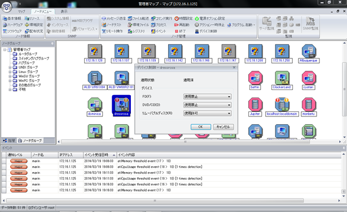This screenshot has width=347, height=212.
Task: Open 環境設定 in the ribbon
Action: pyautogui.click(x=34, y=25)
